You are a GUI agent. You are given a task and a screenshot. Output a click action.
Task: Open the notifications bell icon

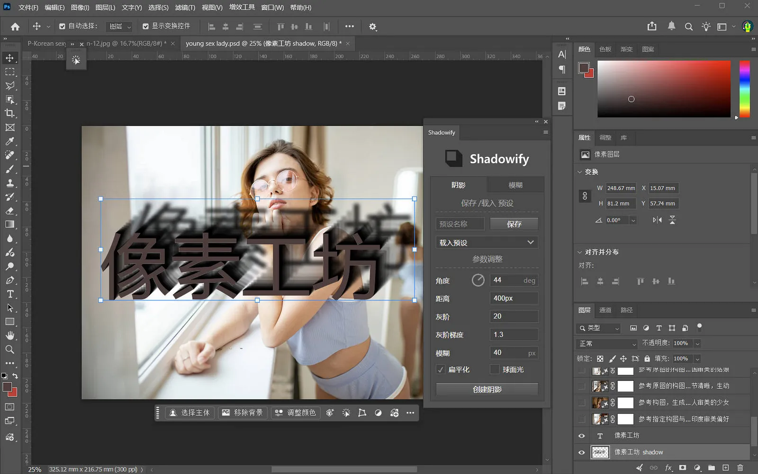tap(671, 26)
